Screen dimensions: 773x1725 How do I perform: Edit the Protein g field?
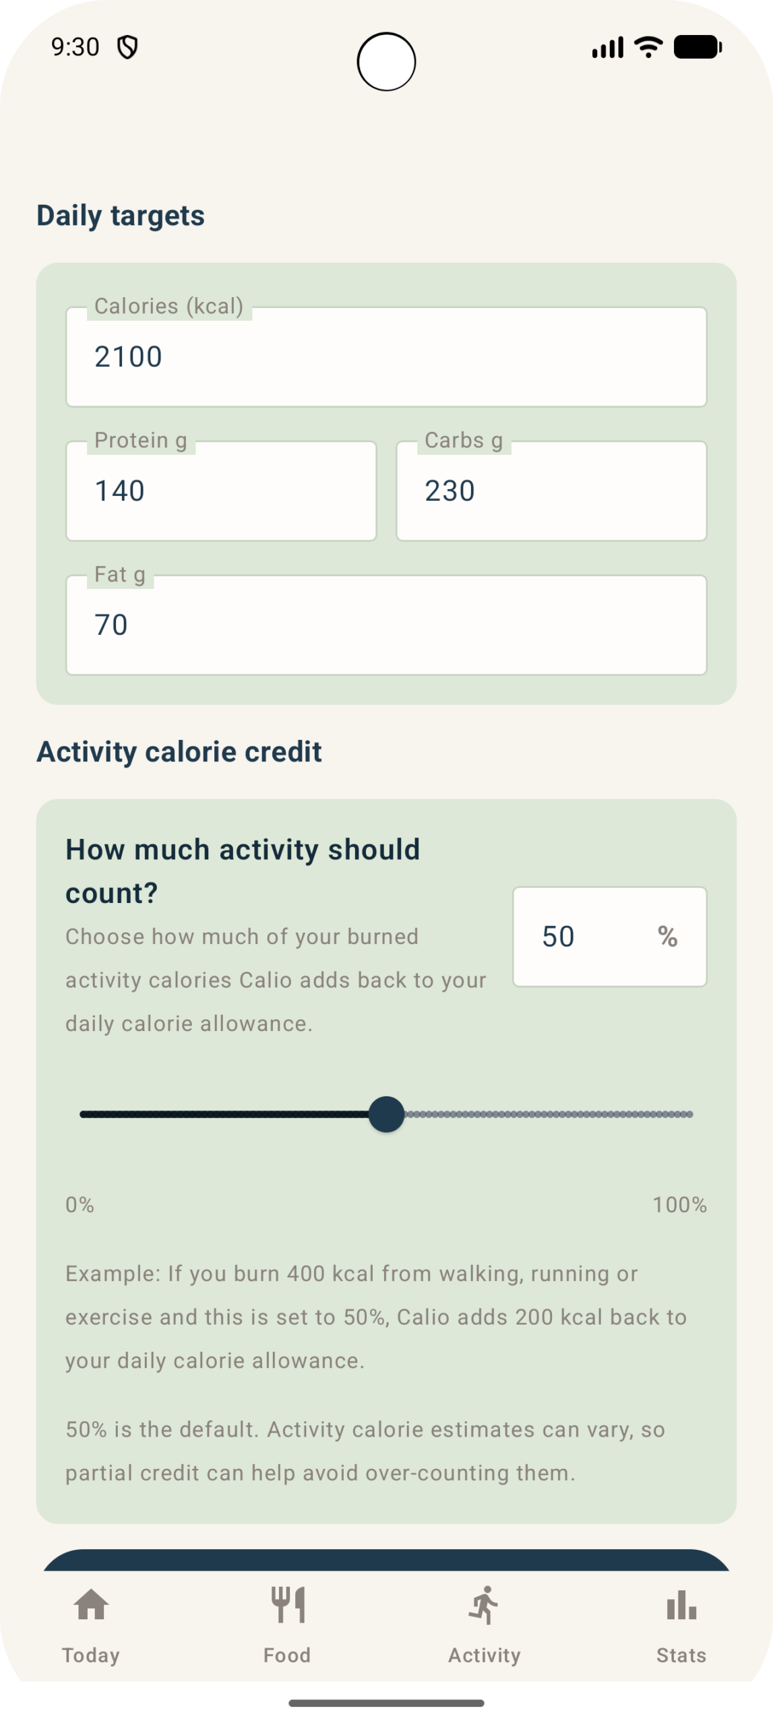click(x=221, y=491)
